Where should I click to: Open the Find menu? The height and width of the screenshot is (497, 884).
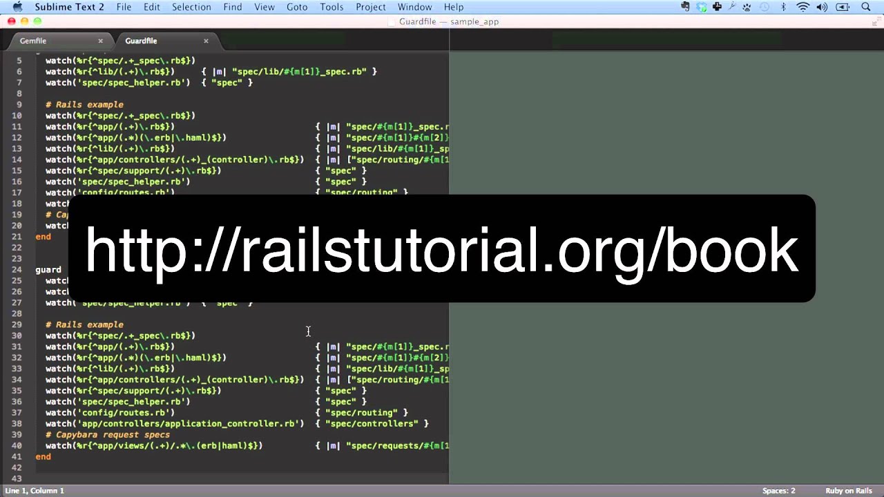pos(233,7)
